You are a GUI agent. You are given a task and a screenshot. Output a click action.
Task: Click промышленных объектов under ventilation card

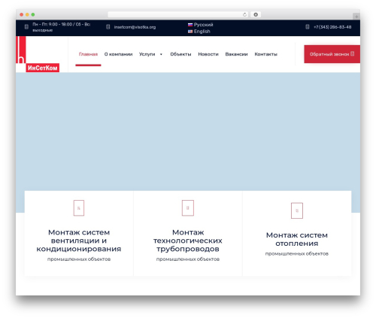pos(79,259)
